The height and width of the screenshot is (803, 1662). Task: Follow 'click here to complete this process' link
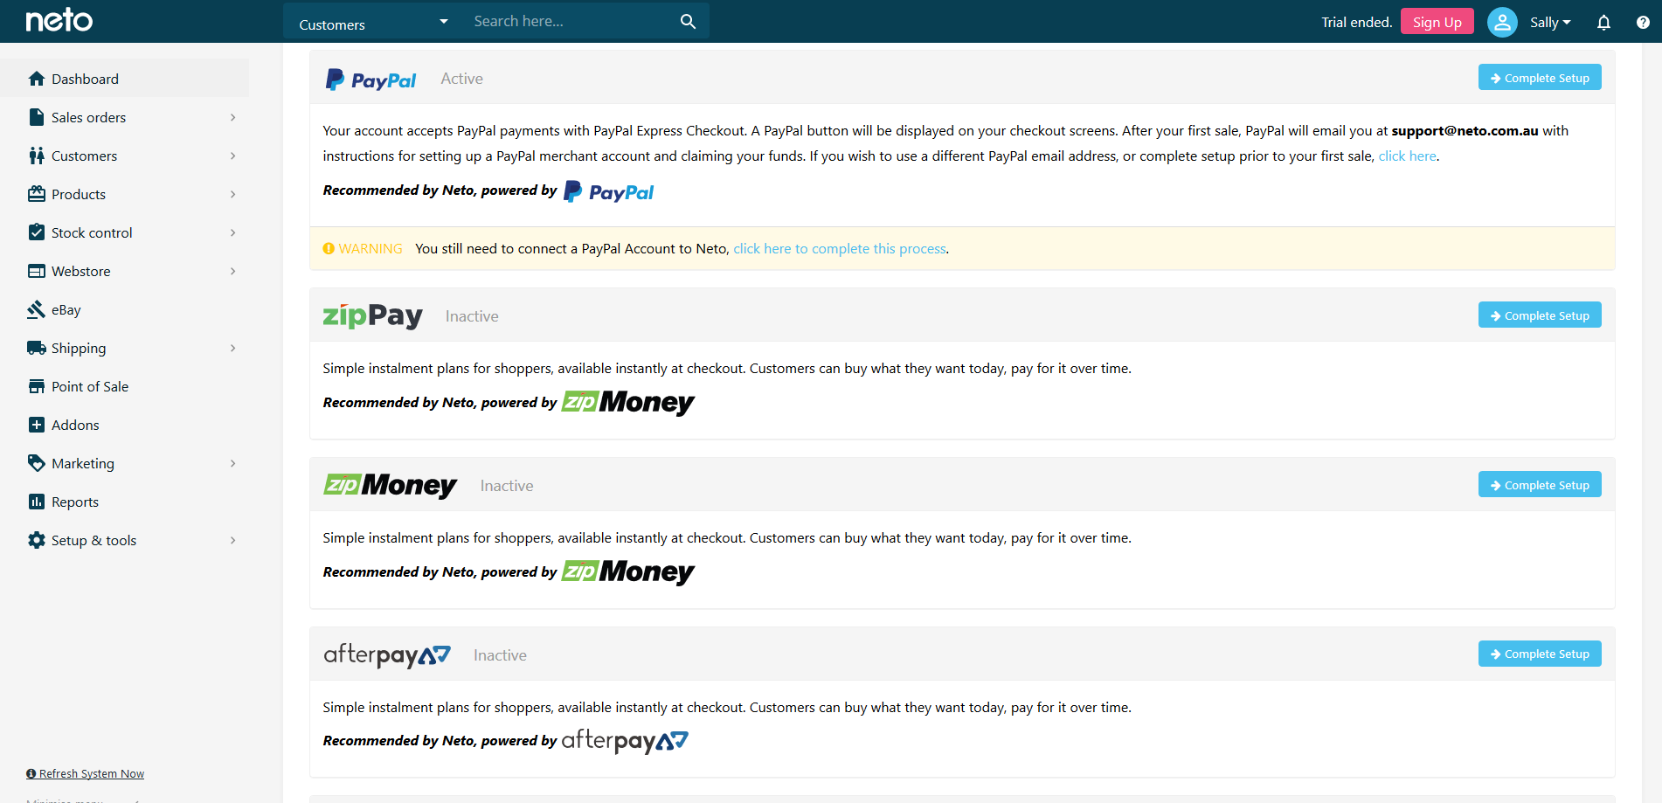(x=840, y=249)
